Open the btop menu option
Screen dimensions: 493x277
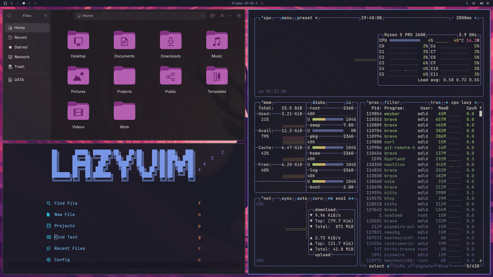(287, 18)
